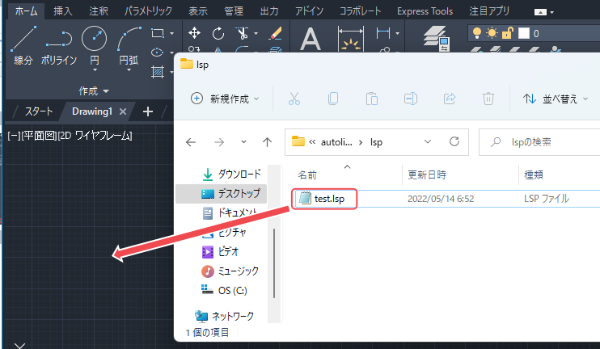
Task: Expand the 作成 panel dropdown
Action: [95, 90]
